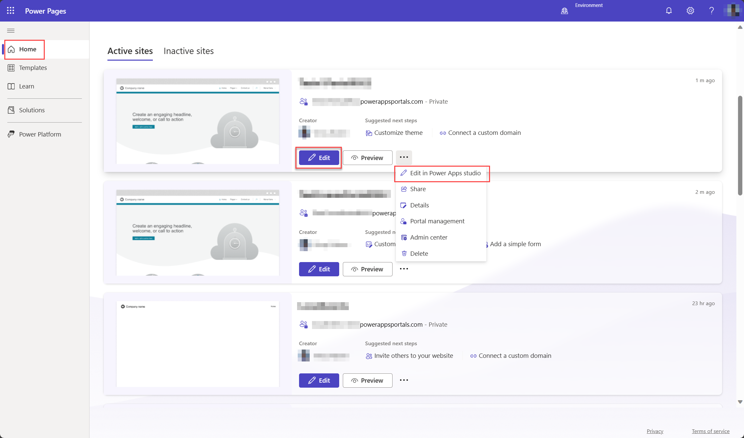Click the Edit button on first site
Viewport: 744px width, 438px height.
(x=318, y=157)
